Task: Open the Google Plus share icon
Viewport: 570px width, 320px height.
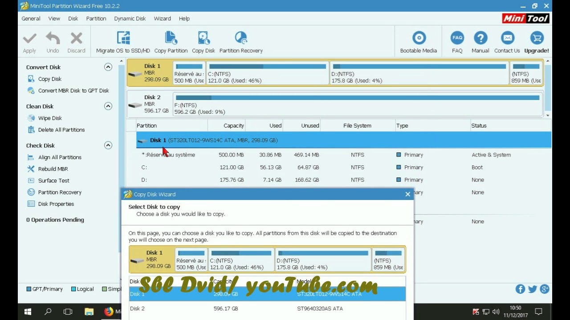Action: (544, 289)
